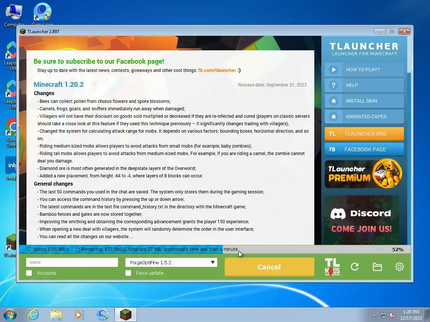Click the 52% progress value

point(398,249)
